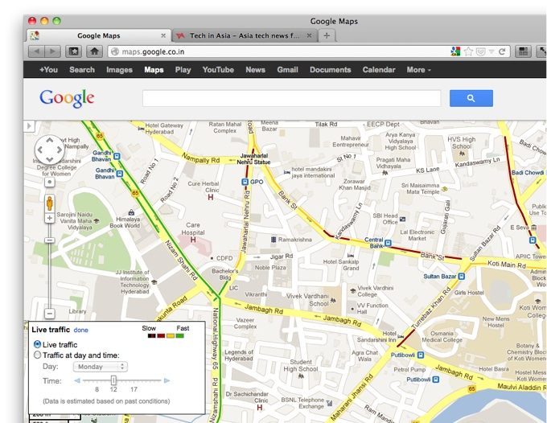Select the Live traffic radio button

tap(37, 344)
